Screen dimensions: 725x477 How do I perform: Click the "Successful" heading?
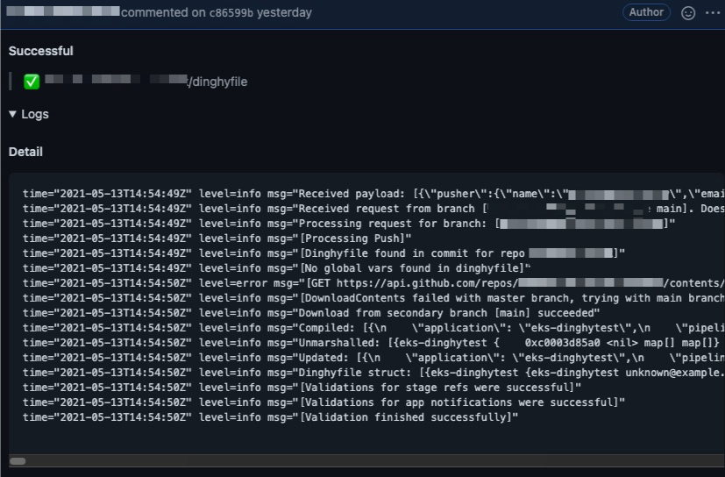pyautogui.click(x=41, y=51)
